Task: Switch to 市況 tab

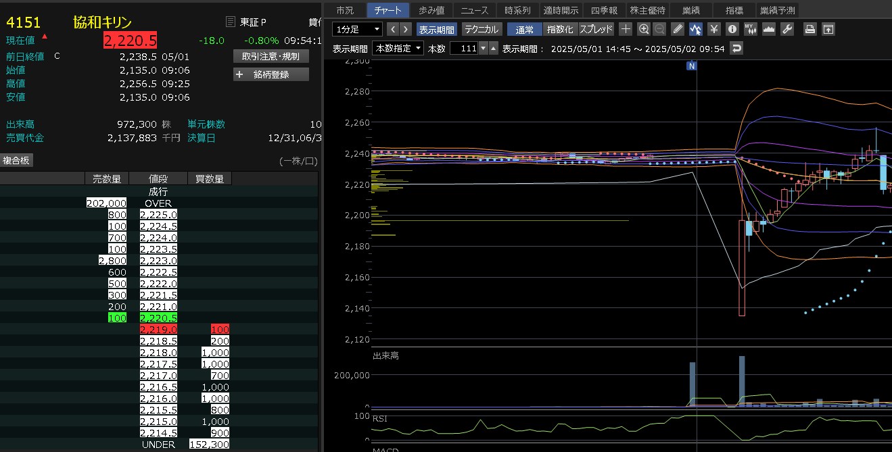Action: (345, 10)
